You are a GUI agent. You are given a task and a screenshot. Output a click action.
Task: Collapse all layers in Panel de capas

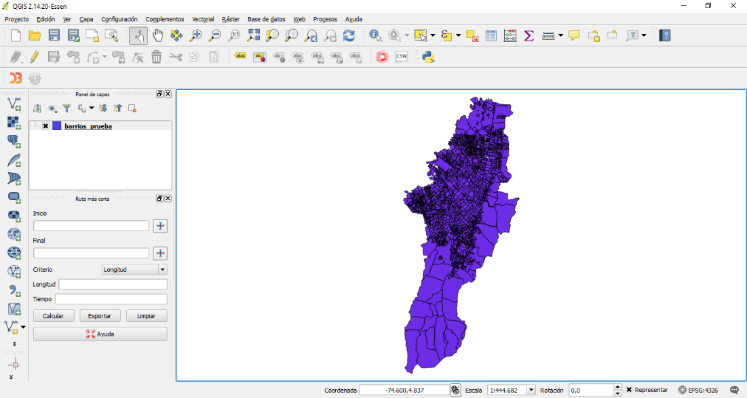117,108
